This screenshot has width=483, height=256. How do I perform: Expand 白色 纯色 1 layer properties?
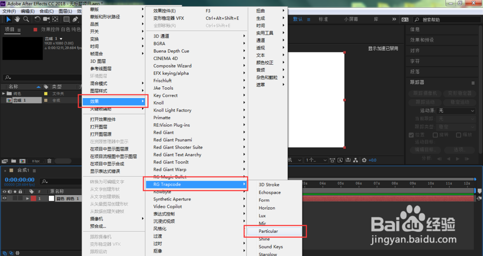coord(28,199)
